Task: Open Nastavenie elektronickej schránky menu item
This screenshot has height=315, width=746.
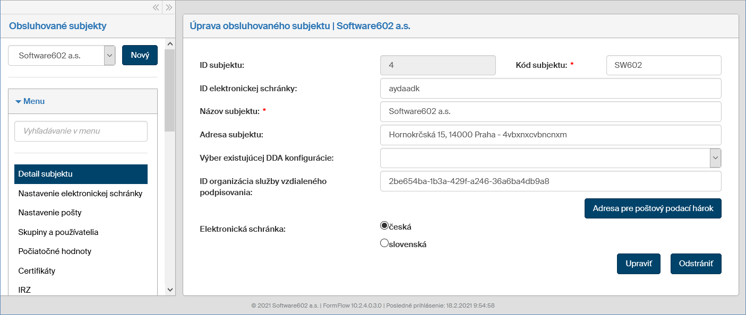Action: pos(80,194)
